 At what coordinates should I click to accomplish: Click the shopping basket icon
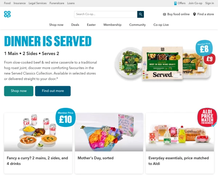[x=165, y=14]
